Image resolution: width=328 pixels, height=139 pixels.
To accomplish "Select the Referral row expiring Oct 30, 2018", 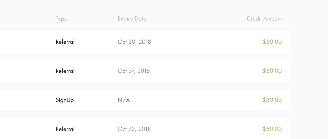I will pos(145,42).
